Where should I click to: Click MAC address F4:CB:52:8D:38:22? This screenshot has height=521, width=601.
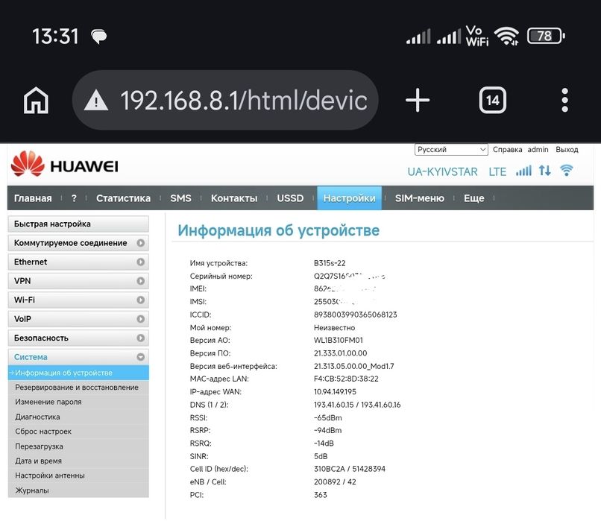coord(346,379)
